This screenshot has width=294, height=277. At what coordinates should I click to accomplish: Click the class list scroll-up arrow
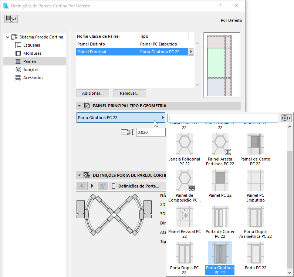[197, 43]
